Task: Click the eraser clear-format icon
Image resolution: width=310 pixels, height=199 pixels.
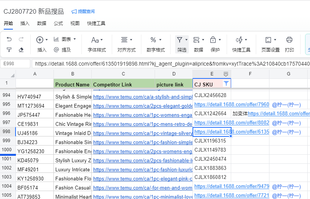Action: 21,50
